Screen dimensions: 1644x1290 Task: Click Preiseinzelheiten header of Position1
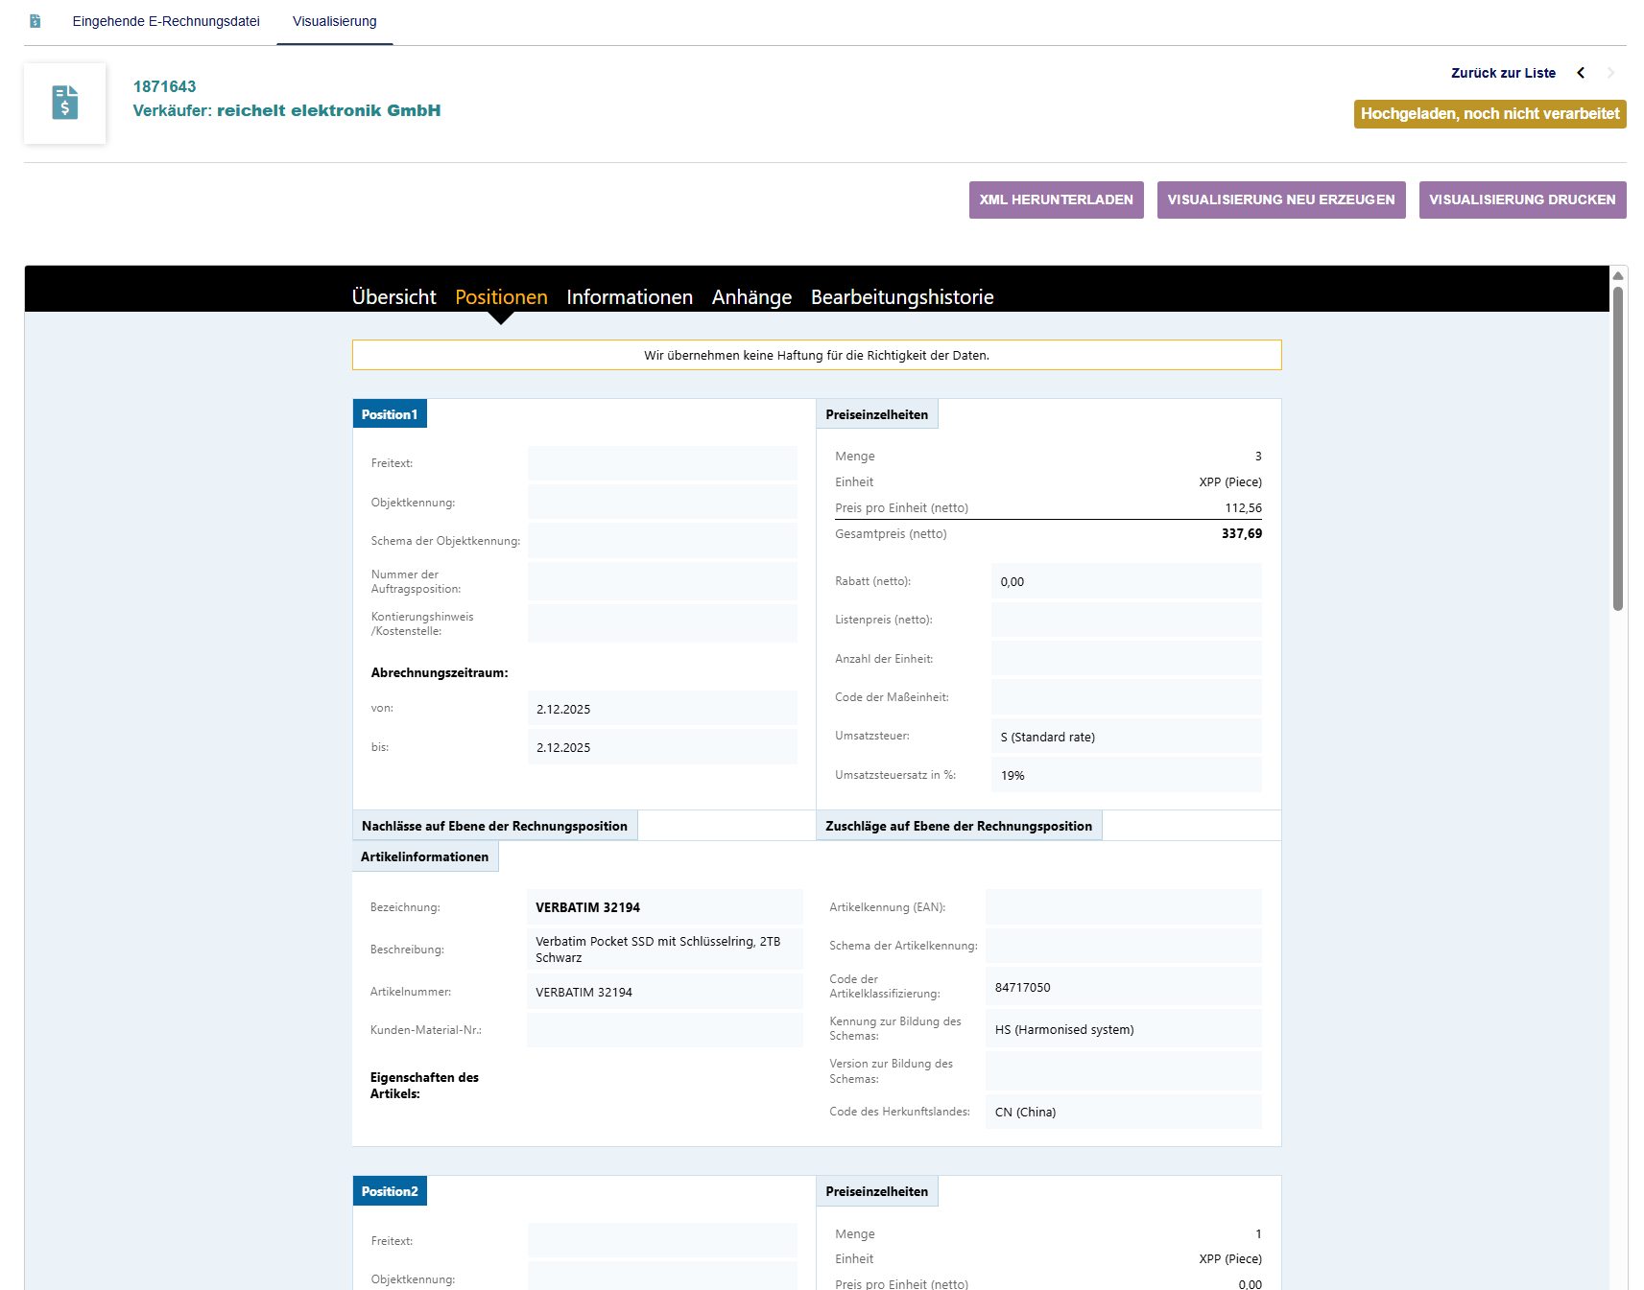click(x=877, y=414)
